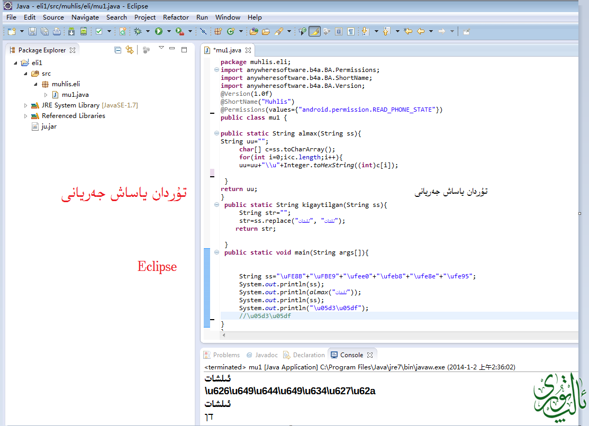589x426 pixels.
Task: Open the Android Lint dropdown arrow
Action: click(109, 32)
